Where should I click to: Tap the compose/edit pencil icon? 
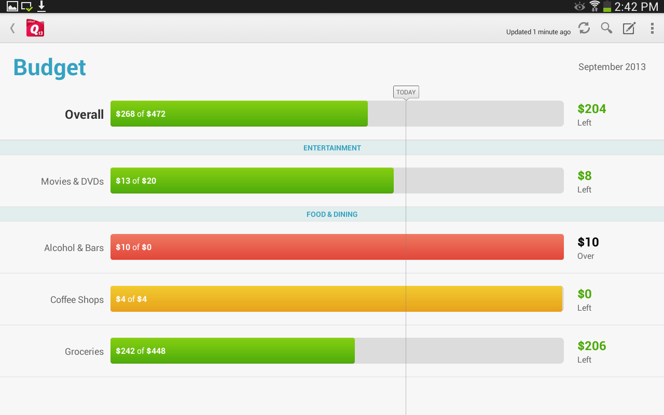pyautogui.click(x=629, y=28)
